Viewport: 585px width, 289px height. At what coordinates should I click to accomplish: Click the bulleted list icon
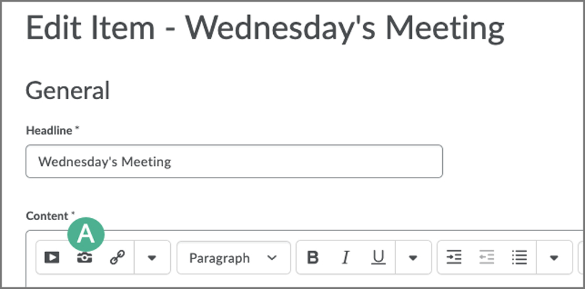[519, 257]
